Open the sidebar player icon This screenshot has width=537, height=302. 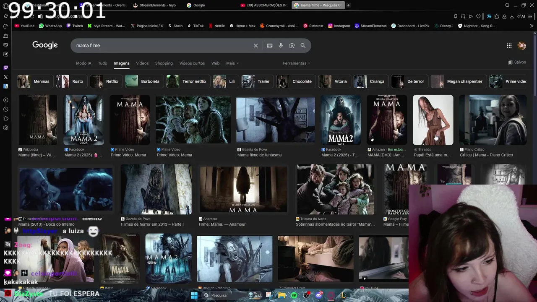click(x=5, y=100)
